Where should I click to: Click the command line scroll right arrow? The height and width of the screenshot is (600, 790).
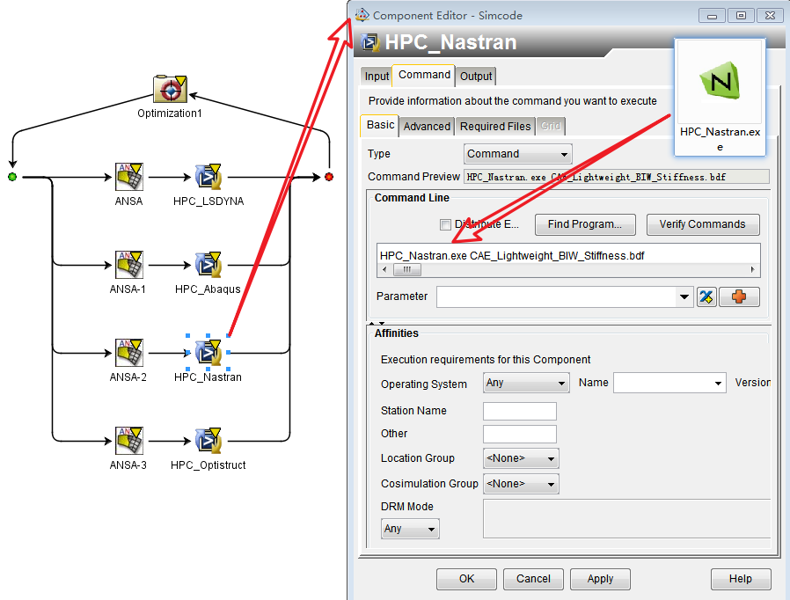coord(753,270)
